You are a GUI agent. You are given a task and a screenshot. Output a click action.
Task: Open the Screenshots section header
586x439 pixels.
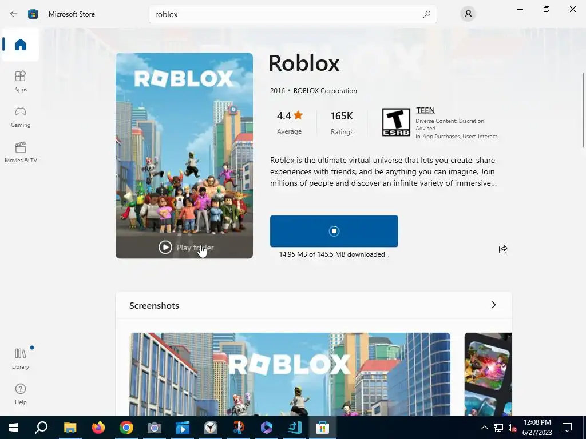click(x=314, y=305)
